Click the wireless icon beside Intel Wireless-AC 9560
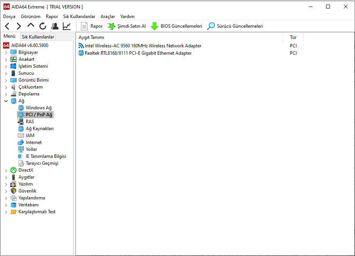Image resolution: width=355 pixels, height=256 pixels. click(x=81, y=46)
